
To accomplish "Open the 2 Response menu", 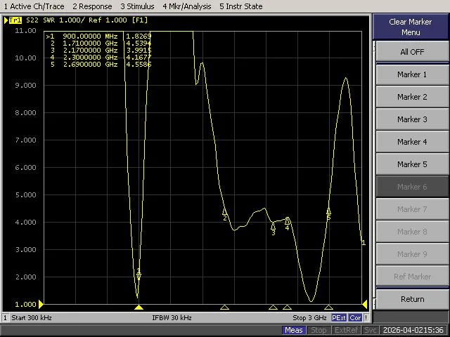I will 92,6.
